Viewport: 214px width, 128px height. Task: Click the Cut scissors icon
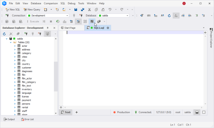pyautogui.click(x=89, y=9)
